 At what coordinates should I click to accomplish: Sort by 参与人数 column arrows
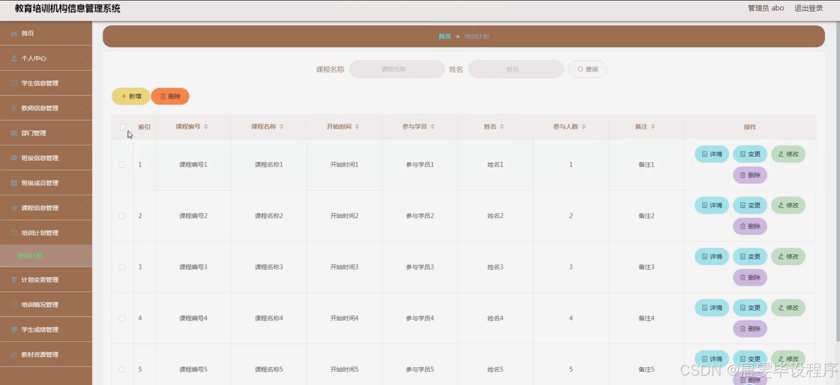pyautogui.click(x=583, y=127)
